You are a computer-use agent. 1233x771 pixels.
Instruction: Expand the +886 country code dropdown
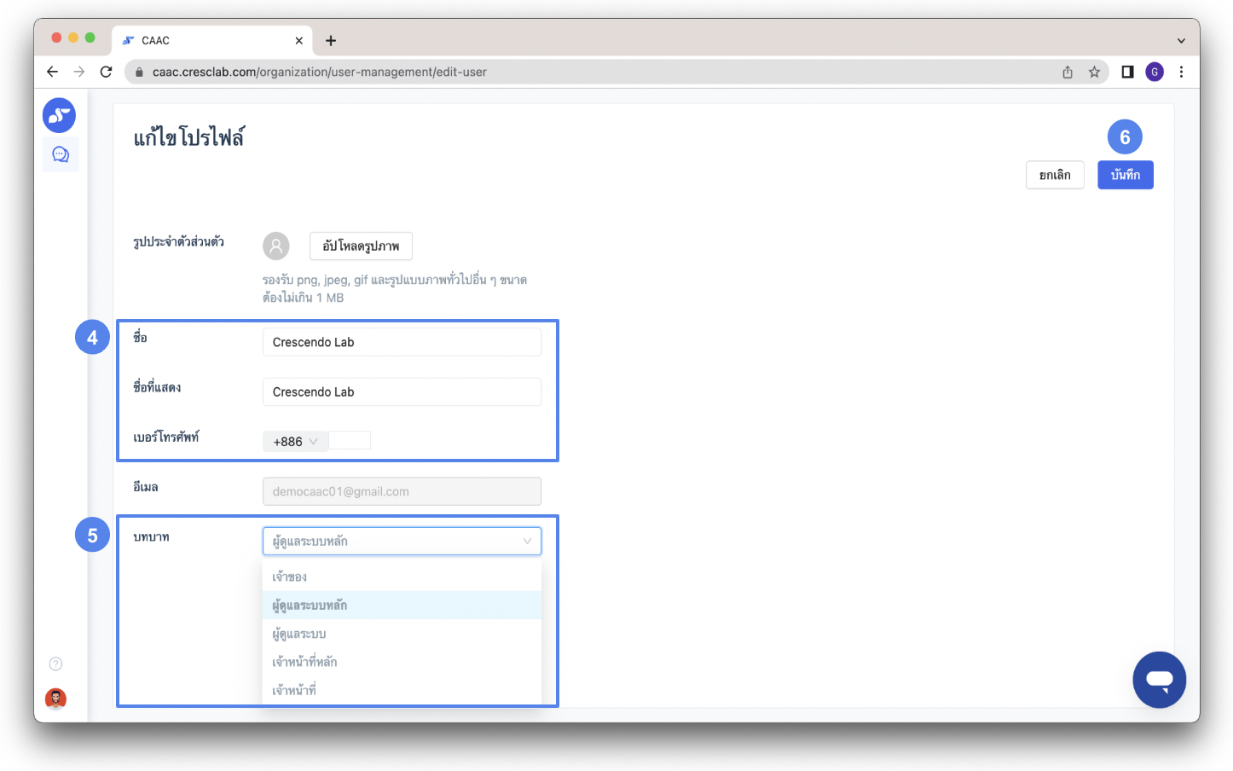pyautogui.click(x=295, y=442)
